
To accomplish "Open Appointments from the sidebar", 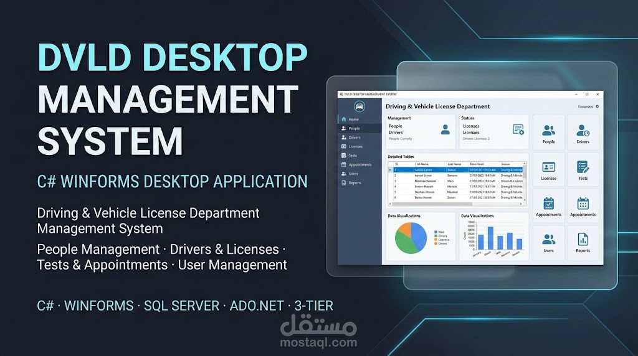I will (x=359, y=164).
